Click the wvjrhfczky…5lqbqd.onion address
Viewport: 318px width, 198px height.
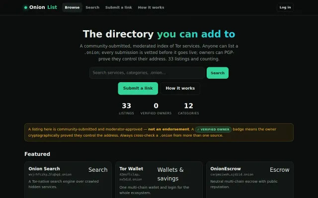click(50, 174)
